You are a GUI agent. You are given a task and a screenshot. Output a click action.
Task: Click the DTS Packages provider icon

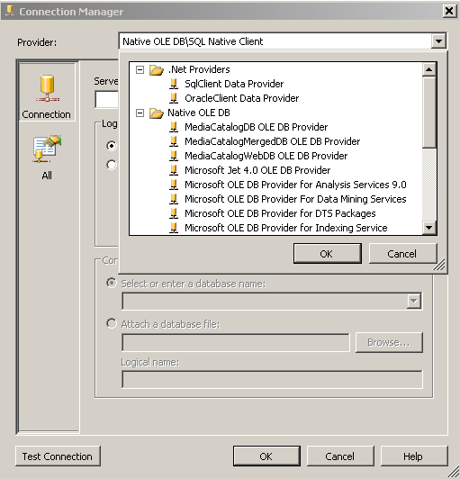point(174,213)
